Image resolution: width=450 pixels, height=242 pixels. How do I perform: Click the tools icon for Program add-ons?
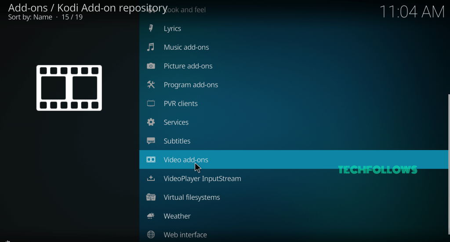click(x=151, y=85)
